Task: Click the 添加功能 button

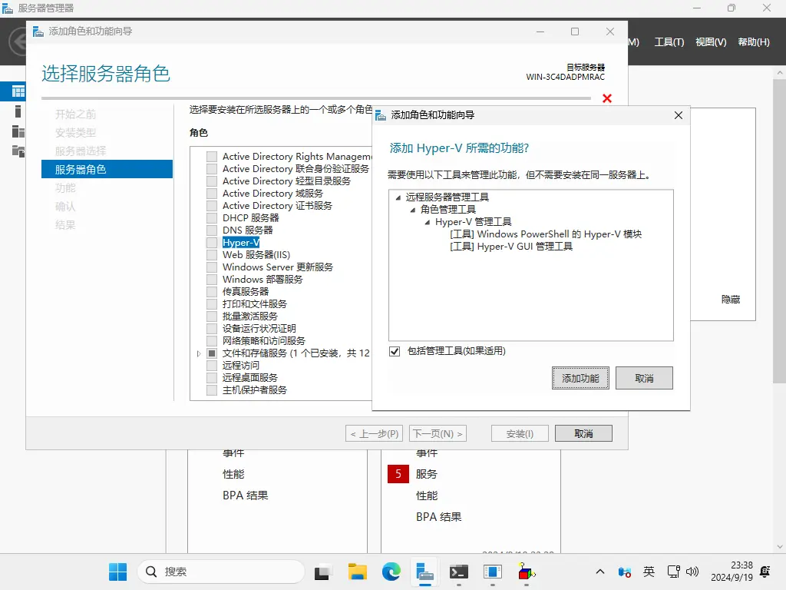Action: pyautogui.click(x=580, y=378)
